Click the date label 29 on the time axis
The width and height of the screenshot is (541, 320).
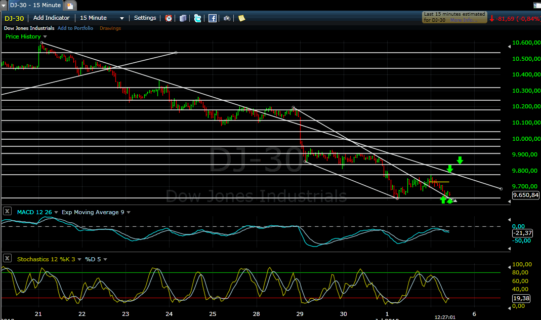300,314
